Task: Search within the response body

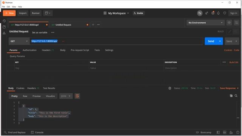Action: click(x=236, y=96)
